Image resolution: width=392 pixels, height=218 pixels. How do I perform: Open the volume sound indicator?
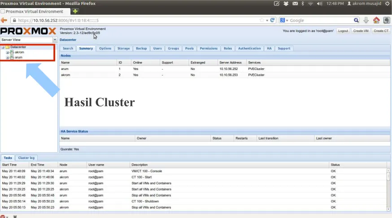319,4
